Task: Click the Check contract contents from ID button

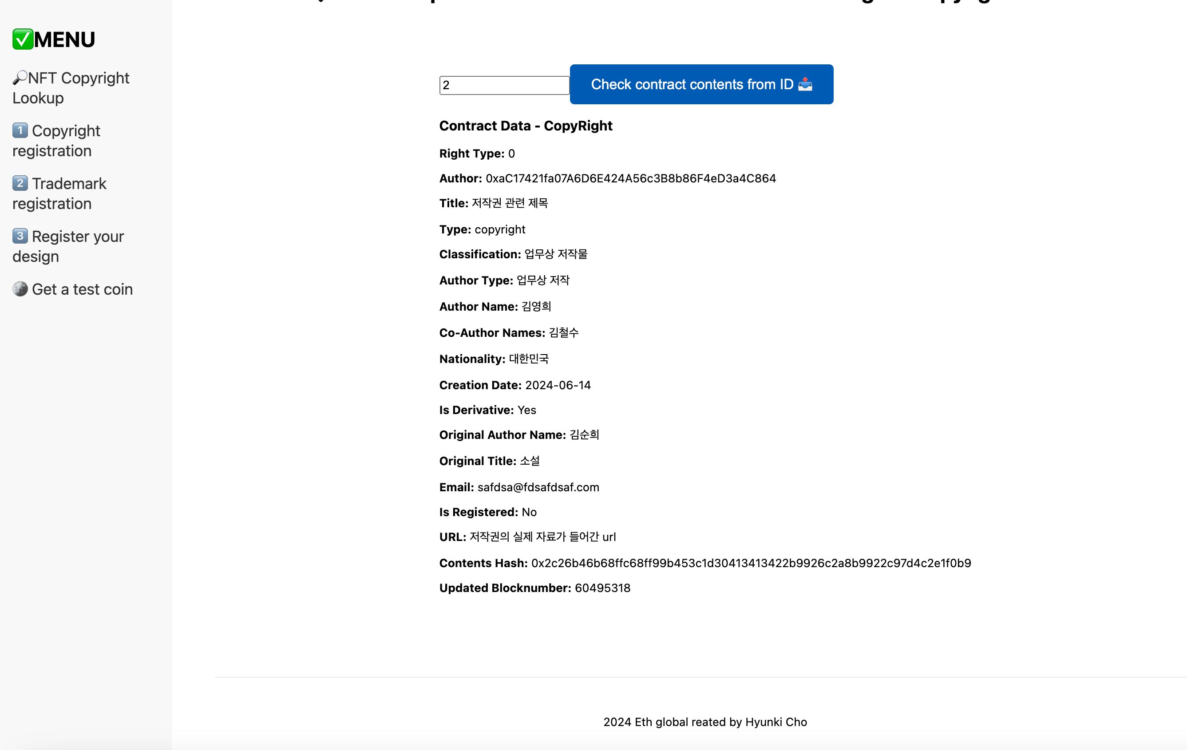Action: click(701, 84)
